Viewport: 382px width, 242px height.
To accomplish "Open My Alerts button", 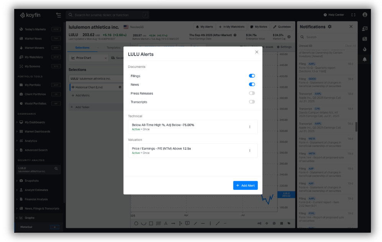I will click(x=205, y=27).
